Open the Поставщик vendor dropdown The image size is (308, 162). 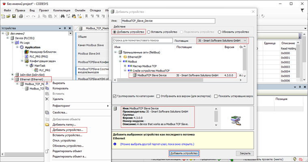coord(222,40)
